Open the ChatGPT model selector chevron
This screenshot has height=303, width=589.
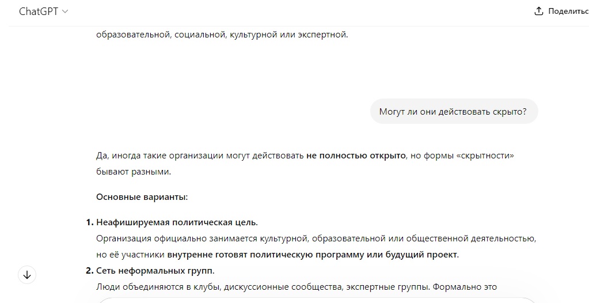click(x=65, y=12)
